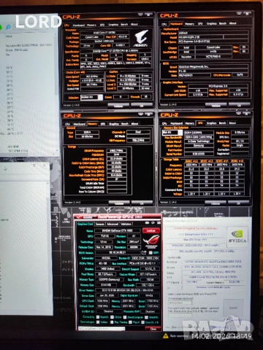Click Module Manuf. A-Data Technology field
263x350 pixels.
pos(199,141)
